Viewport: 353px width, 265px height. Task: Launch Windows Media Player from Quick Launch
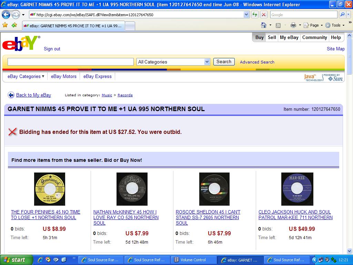pos(48,260)
